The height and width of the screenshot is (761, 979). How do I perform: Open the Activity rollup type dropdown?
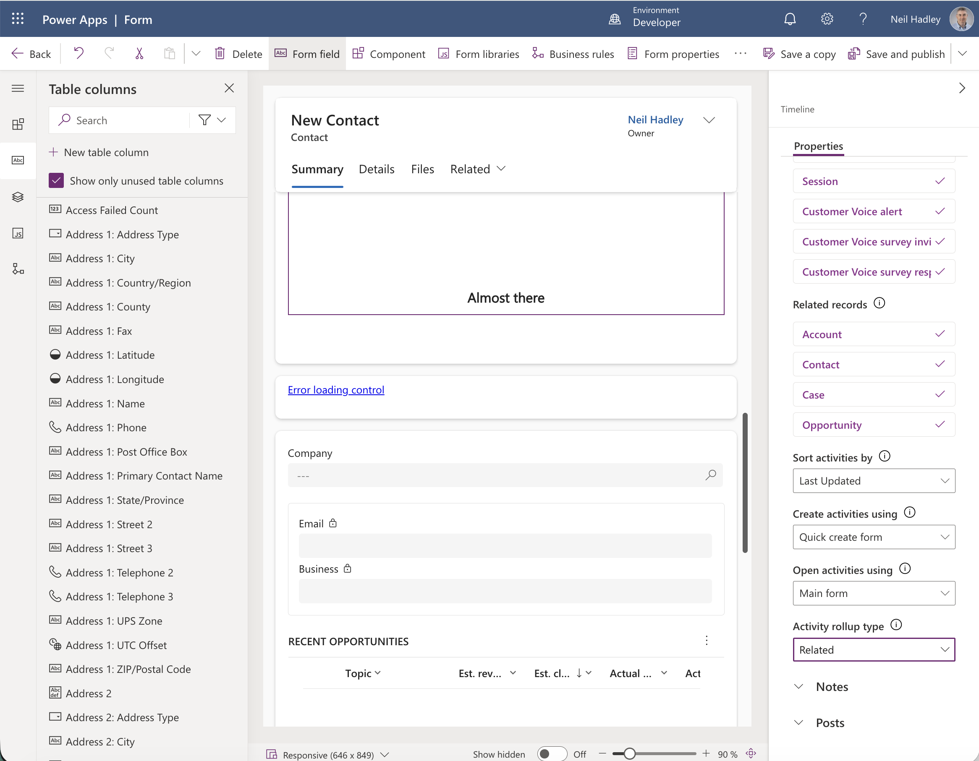pyautogui.click(x=874, y=649)
